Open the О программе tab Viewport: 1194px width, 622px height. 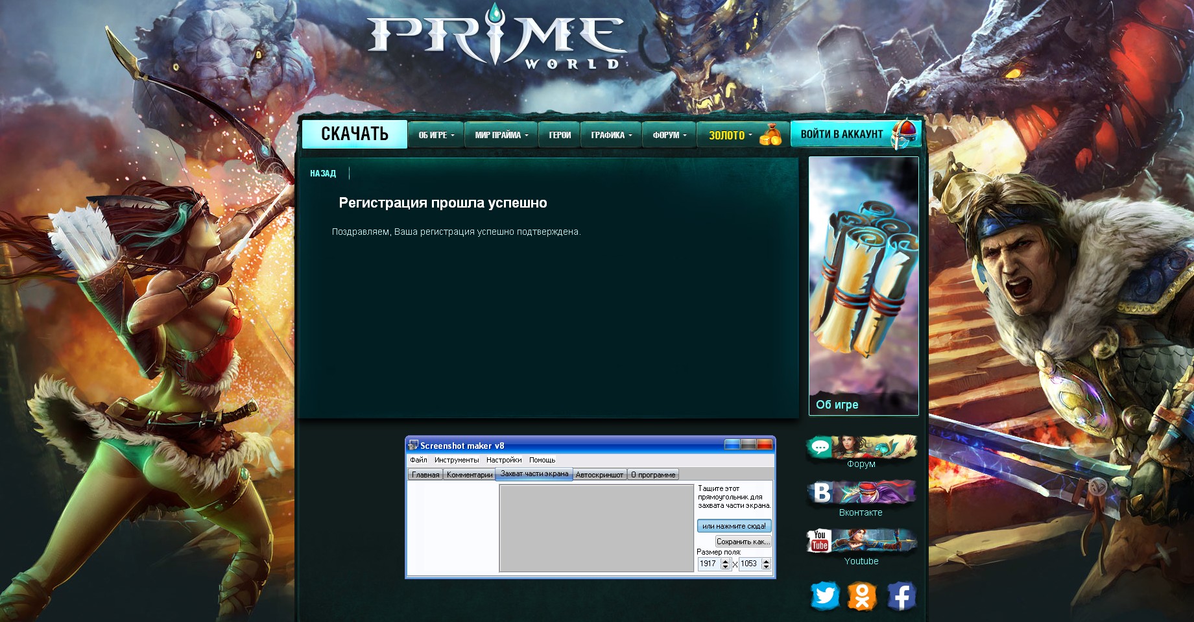[x=653, y=475]
